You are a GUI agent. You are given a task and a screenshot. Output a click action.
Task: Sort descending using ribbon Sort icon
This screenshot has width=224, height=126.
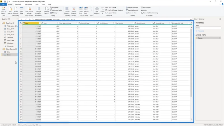coord(92,10)
